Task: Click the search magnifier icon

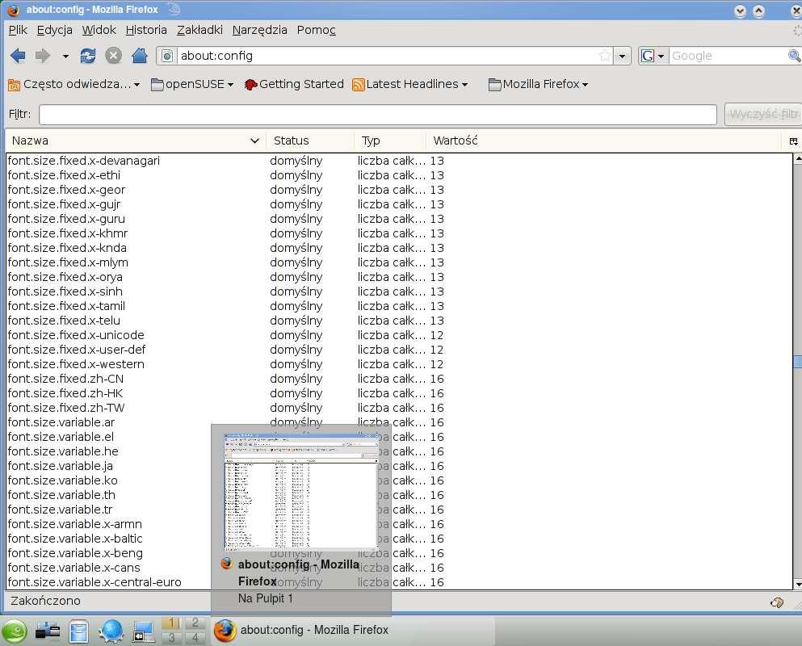Action: 795,56
